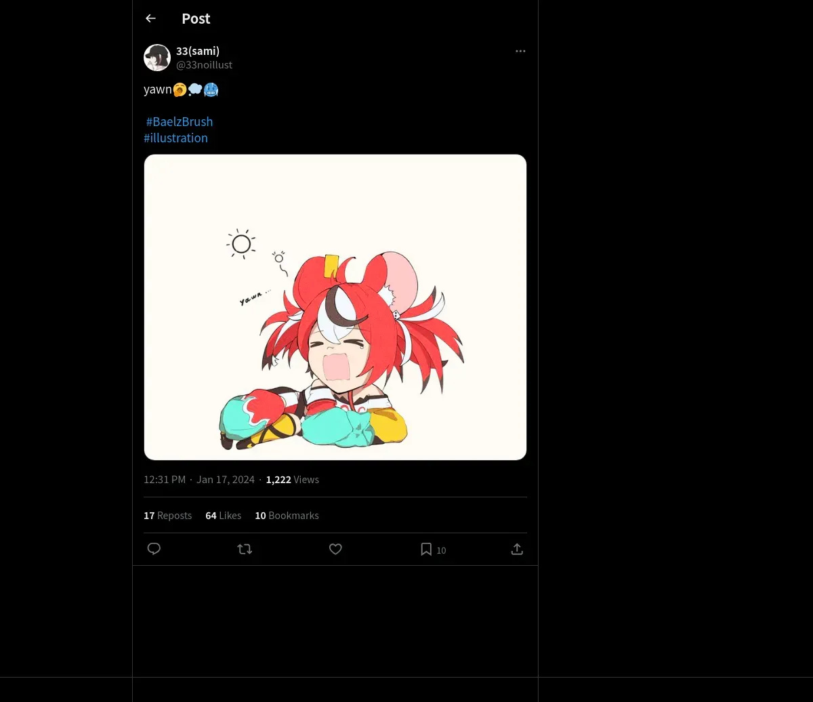Click the Post header title
Image resolution: width=813 pixels, height=702 pixels.
click(x=196, y=19)
